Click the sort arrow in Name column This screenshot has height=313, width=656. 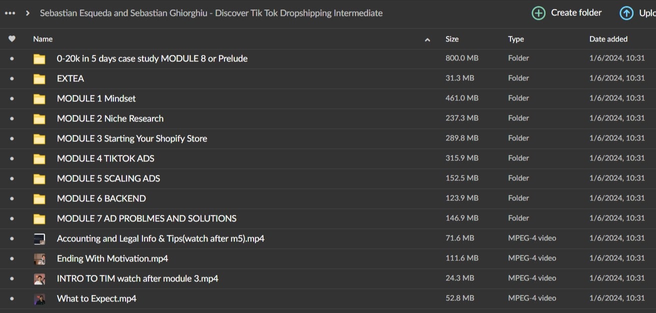(427, 39)
